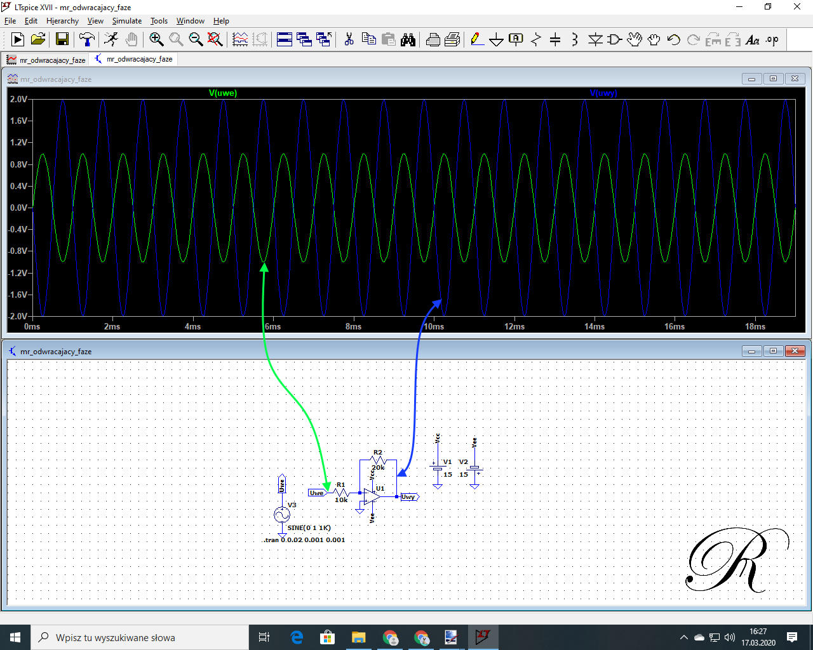
Task: Click the 10ms time axis label
Action: click(x=434, y=326)
